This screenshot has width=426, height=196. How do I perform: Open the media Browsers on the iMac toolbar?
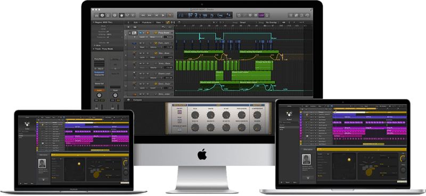[307, 15]
